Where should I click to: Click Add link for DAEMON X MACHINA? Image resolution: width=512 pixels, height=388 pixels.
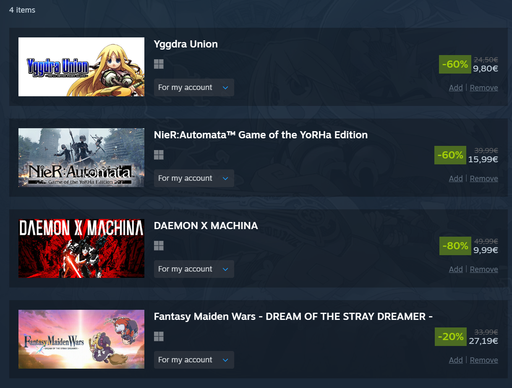pyautogui.click(x=456, y=269)
